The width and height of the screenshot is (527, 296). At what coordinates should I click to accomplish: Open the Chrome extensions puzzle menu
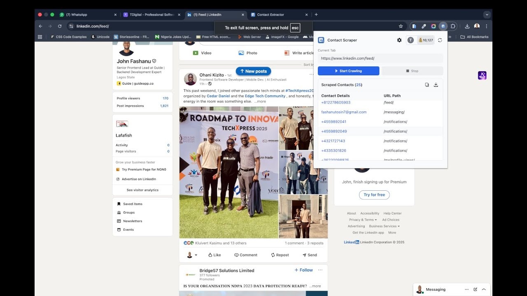point(453,26)
